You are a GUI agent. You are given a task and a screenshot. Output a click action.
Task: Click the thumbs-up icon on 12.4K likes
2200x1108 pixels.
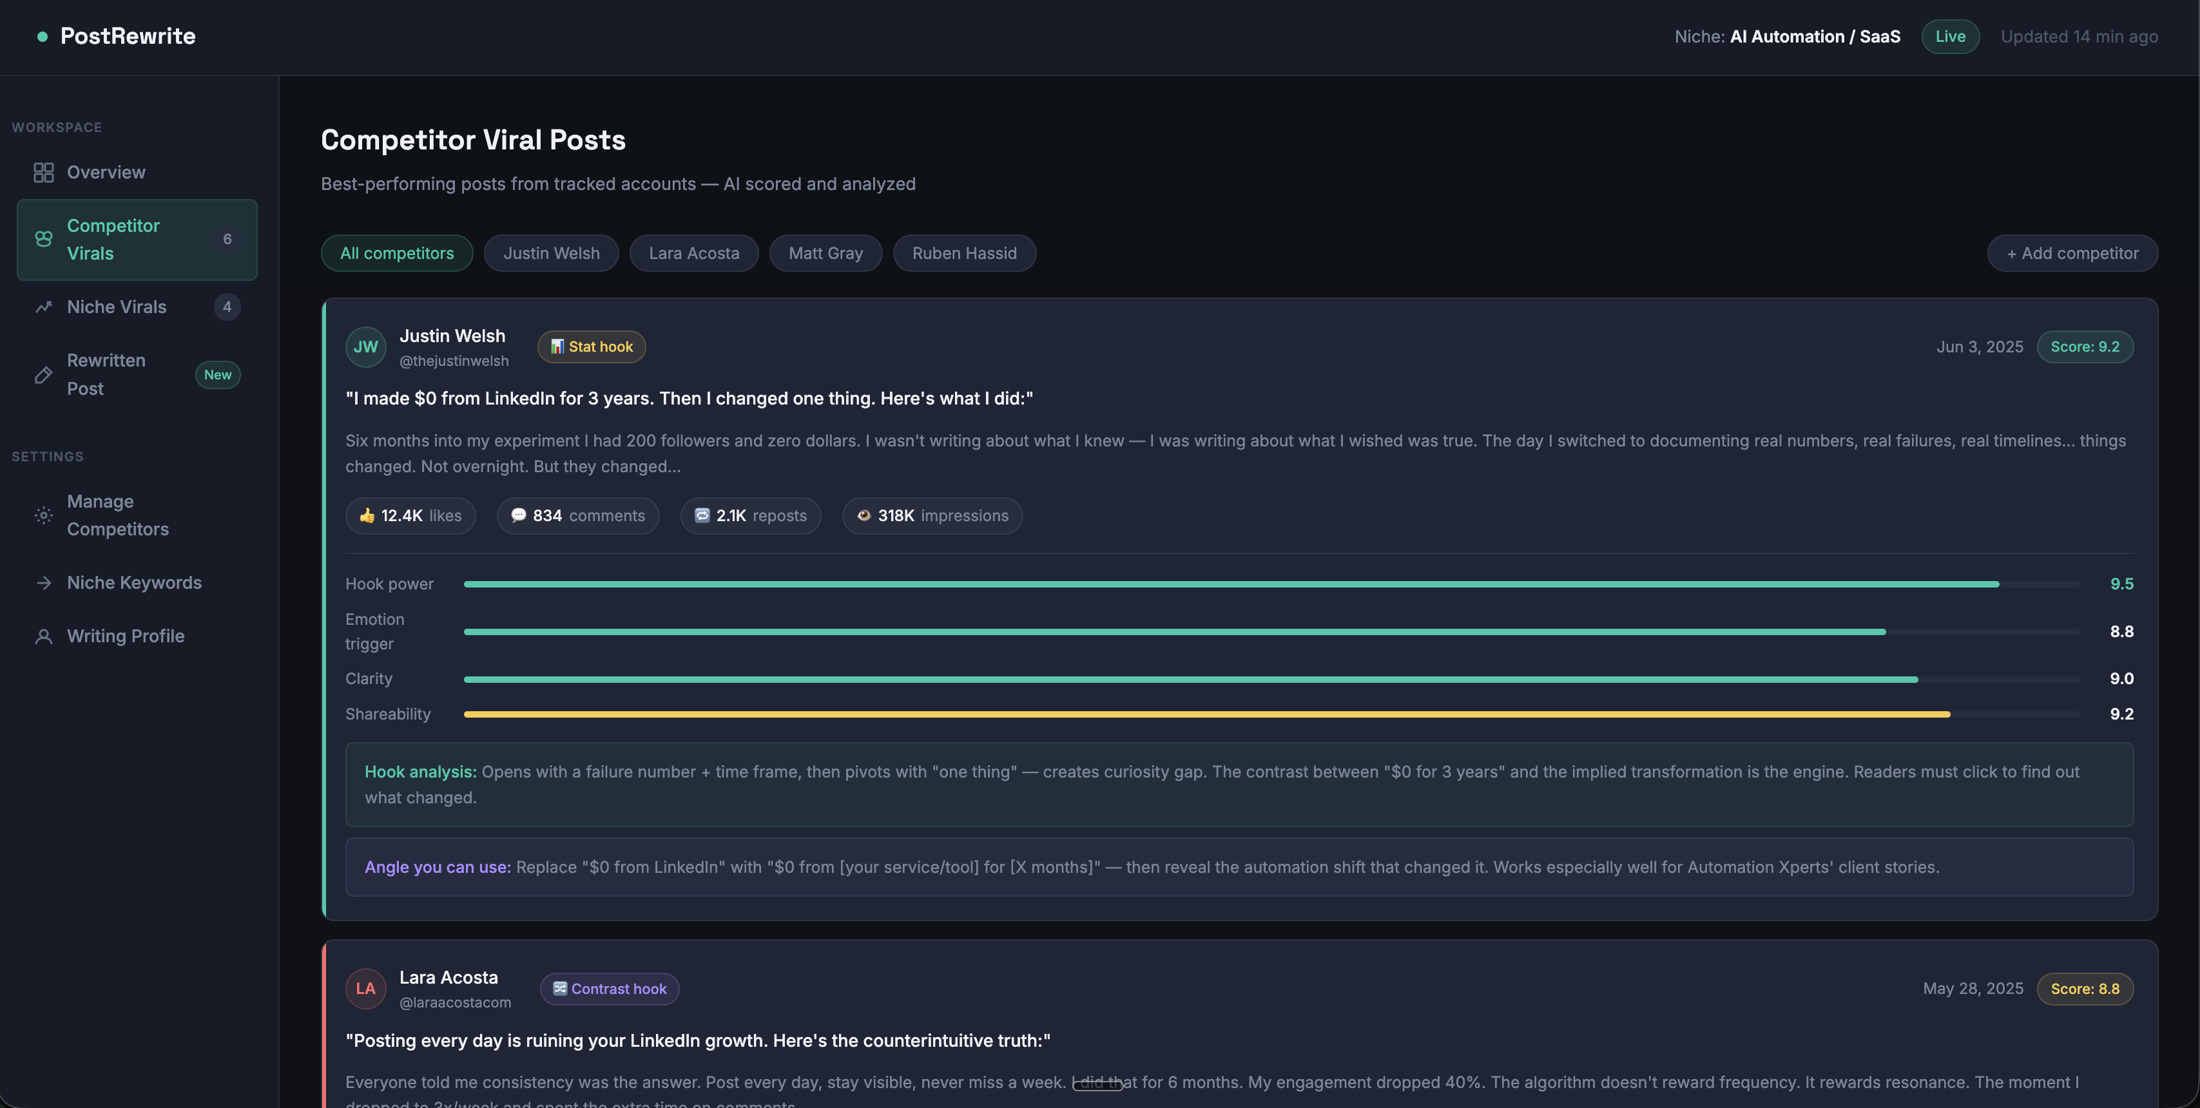(x=367, y=515)
